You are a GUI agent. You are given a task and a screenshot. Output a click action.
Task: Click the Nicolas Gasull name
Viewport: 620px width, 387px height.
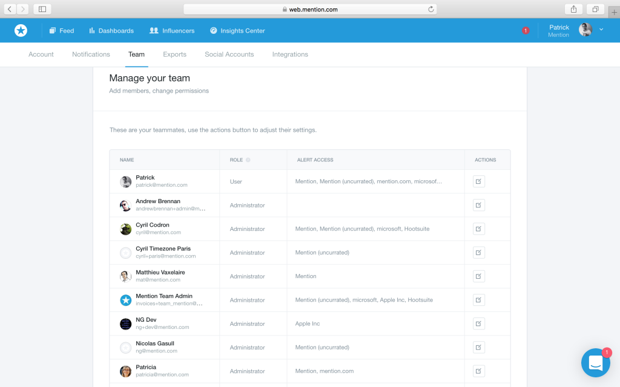point(154,343)
